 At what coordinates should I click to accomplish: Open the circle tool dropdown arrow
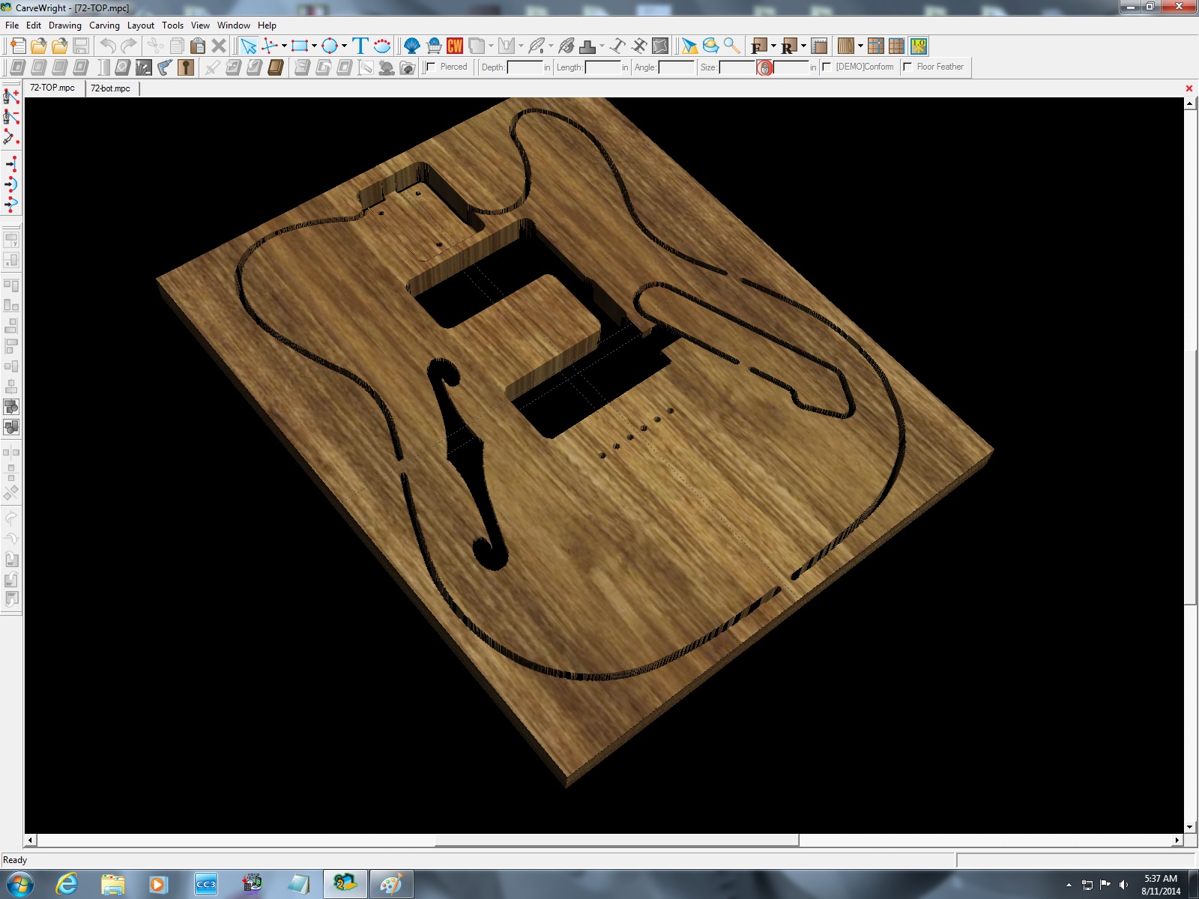click(344, 46)
